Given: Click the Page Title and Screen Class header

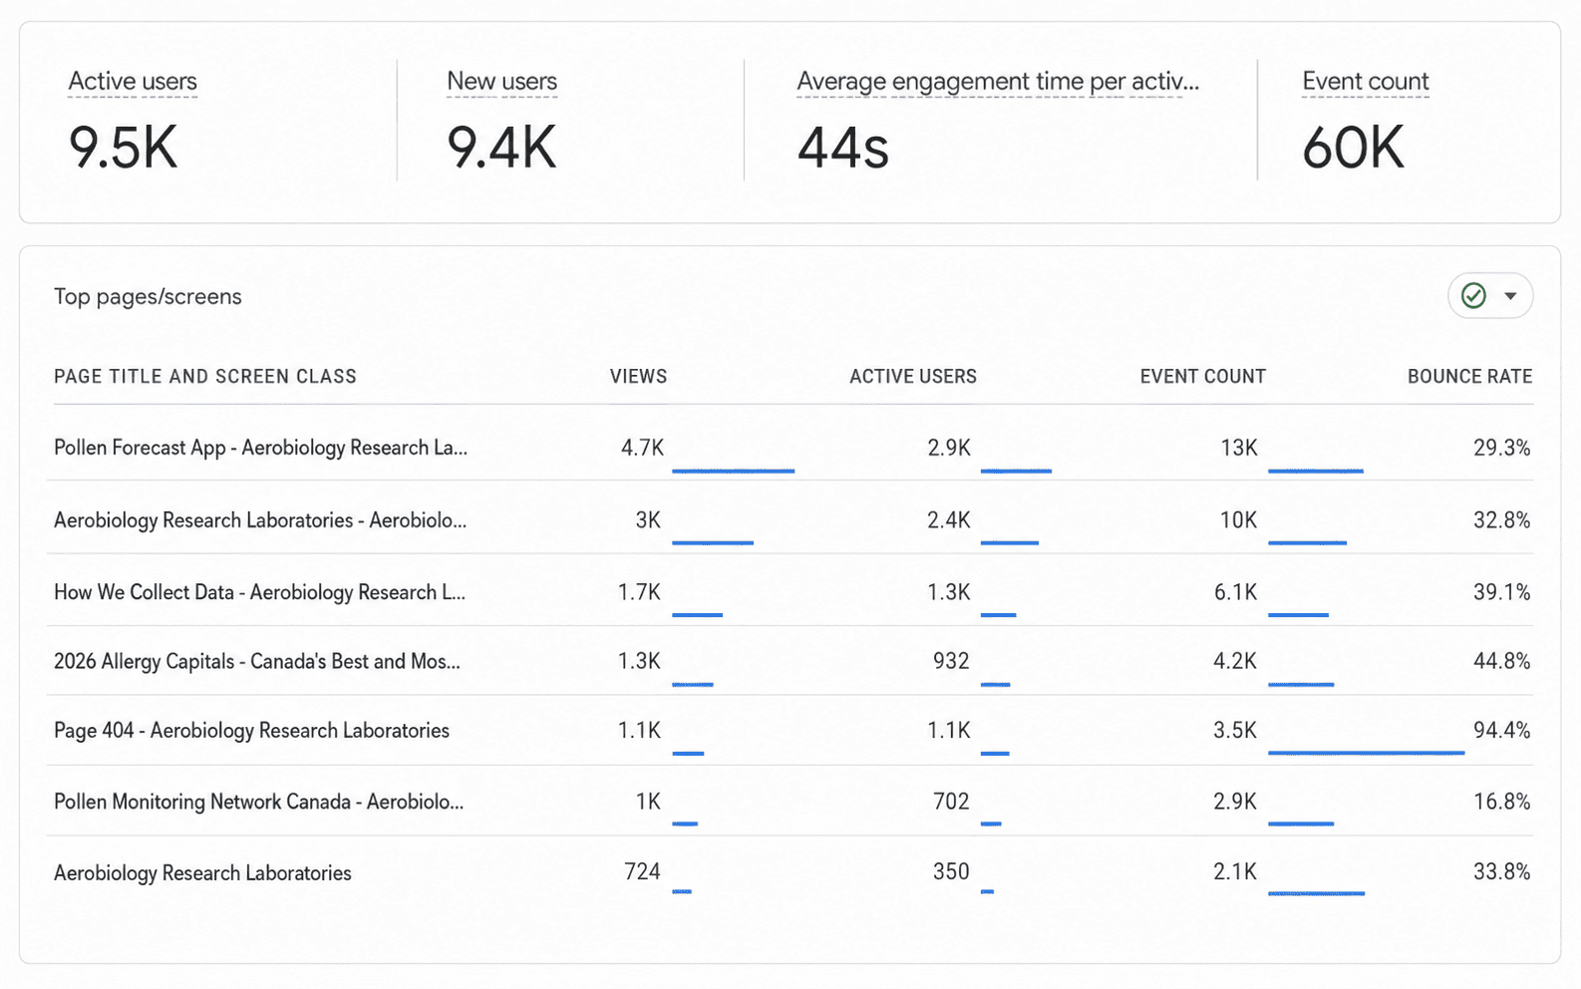Looking at the screenshot, I should [x=205, y=376].
